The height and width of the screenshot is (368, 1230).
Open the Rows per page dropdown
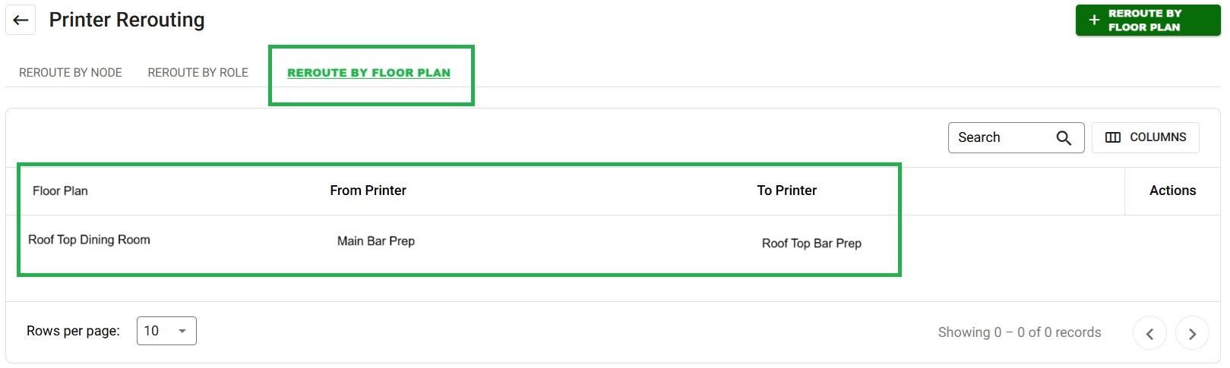166,331
